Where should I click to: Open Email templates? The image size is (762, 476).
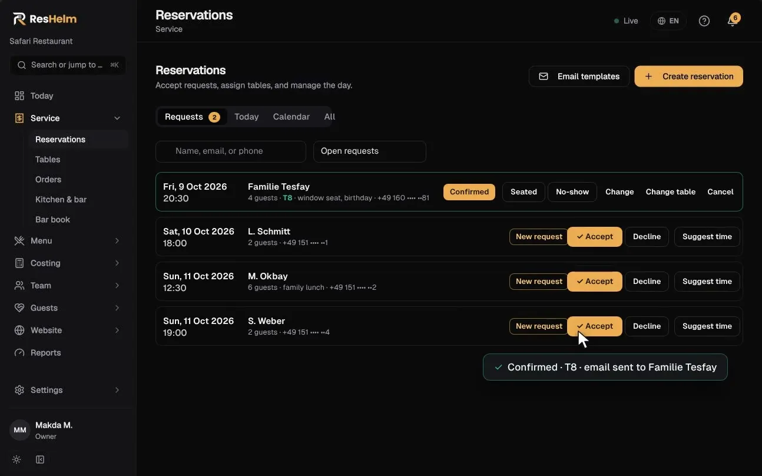(x=579, y=77)
